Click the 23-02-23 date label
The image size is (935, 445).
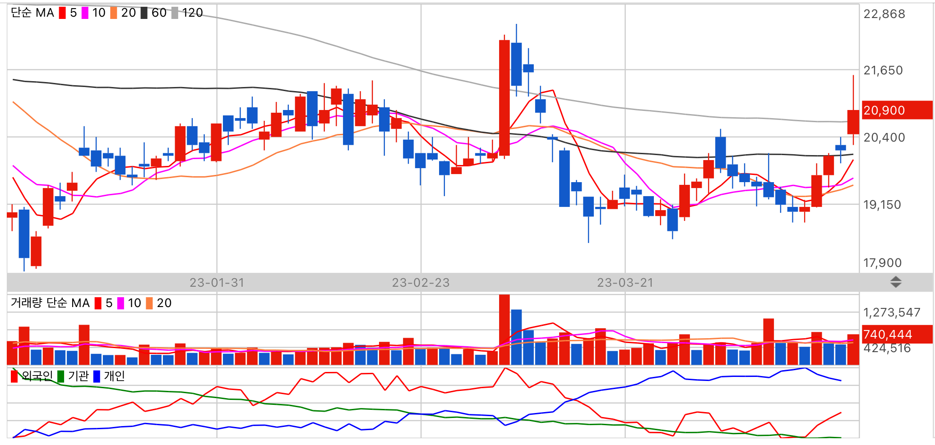point(421,283)
